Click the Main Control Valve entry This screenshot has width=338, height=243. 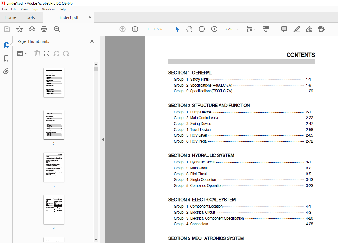point(243,118)
